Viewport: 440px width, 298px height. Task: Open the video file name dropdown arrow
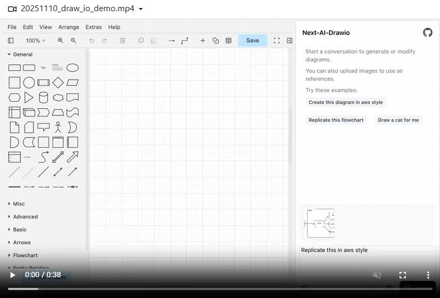(x=141, y=9)
